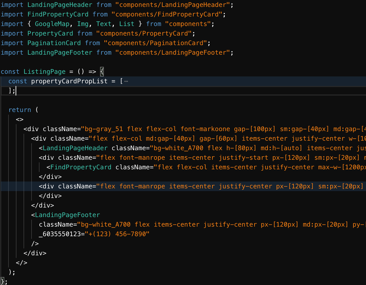Click the "components/LandingPageFooter" string path
This screenshot has width=366, height=285.
coord(173,52)
